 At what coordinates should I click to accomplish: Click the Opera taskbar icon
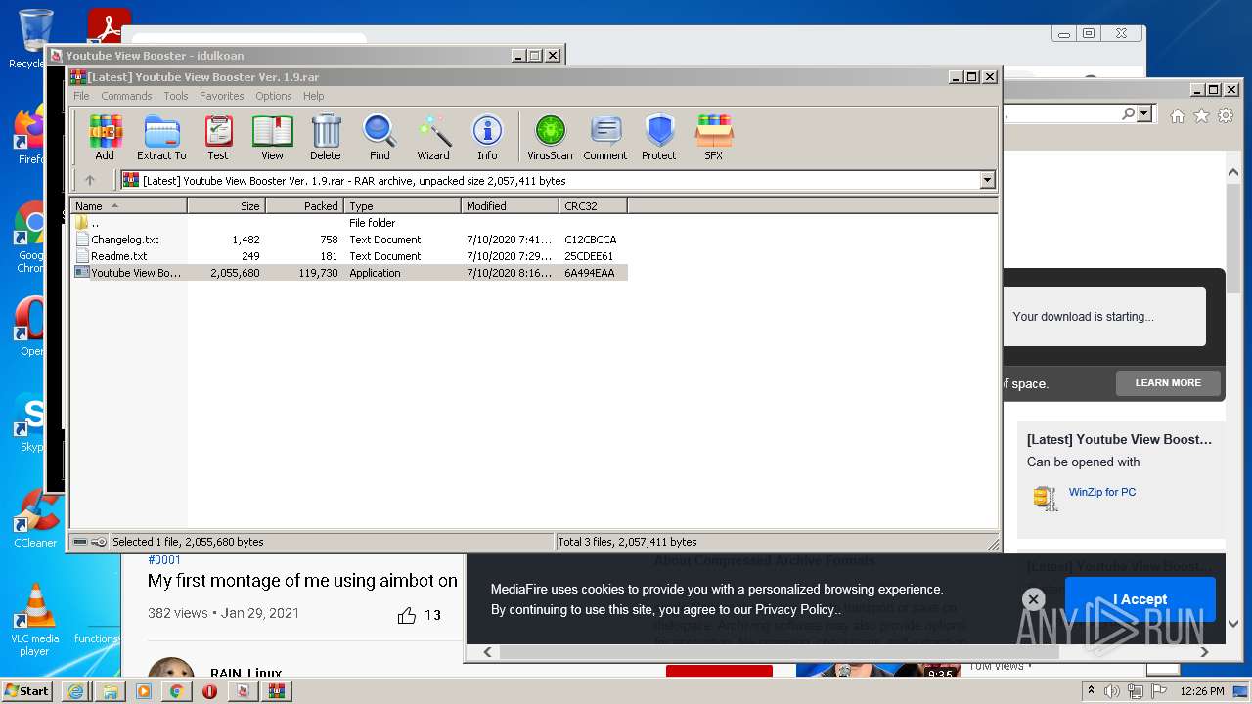[x=209, y=691]
